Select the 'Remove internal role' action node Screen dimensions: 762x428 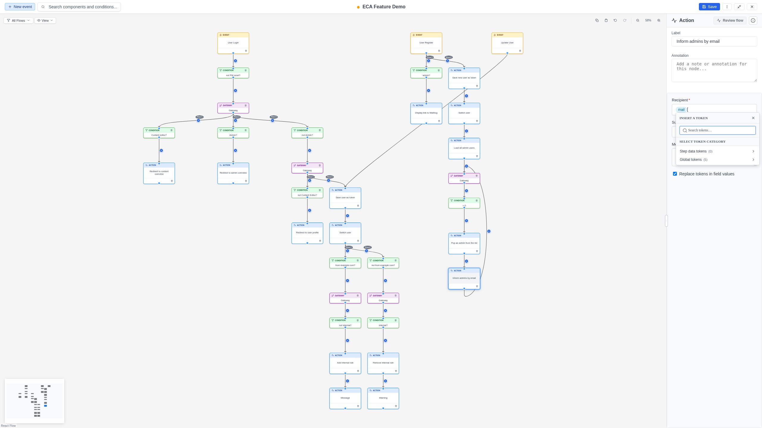[383, 363]
